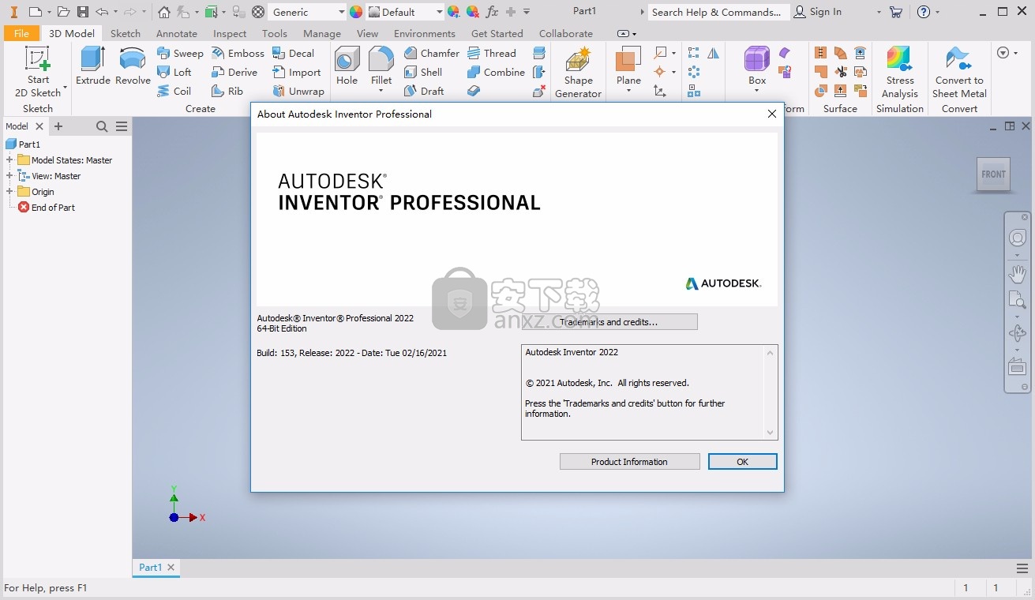Select the Decal tool
Screen dimensions: 1035x600
click(293, 53)
